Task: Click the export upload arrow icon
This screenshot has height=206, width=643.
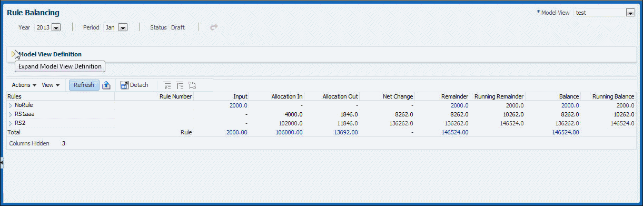Action: 106,85
